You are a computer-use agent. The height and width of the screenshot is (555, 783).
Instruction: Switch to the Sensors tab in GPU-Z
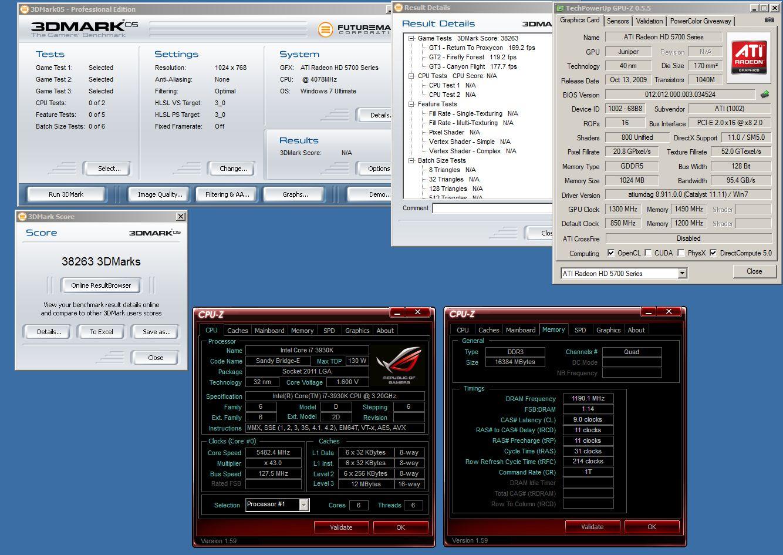[617, 21]
